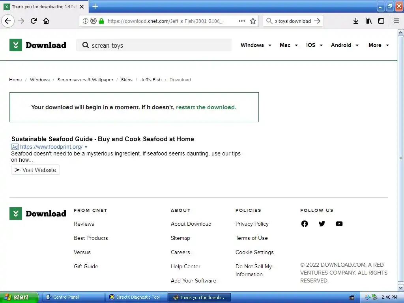Switch to DirectX Diagnostic Tool in taskbar
This screenshot has height=303, width=404.
(137, 297)
